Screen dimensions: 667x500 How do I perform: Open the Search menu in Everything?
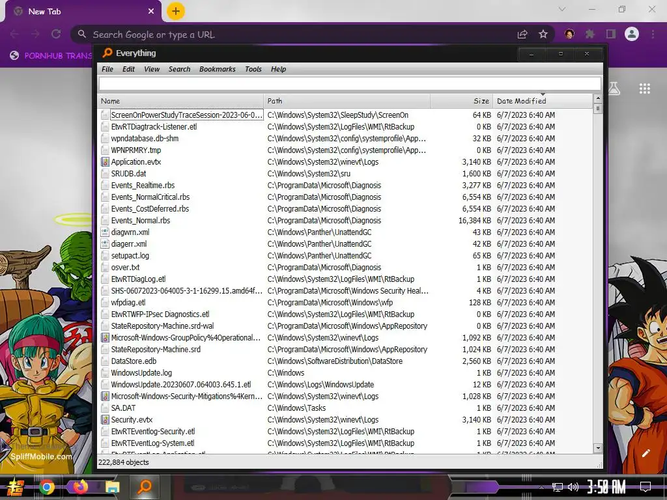pos(179,69)
